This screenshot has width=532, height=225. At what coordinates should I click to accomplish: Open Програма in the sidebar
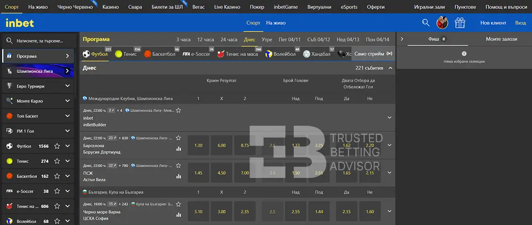(x=38, y=56)
